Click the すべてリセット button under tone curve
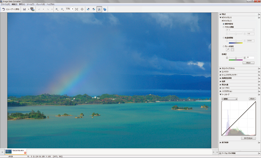The image size is (261, 158). (249, 138)
